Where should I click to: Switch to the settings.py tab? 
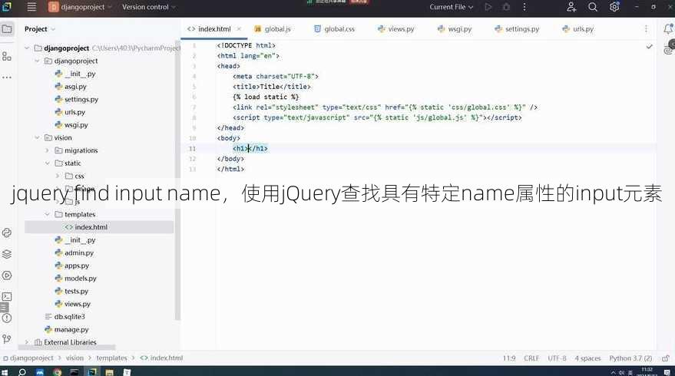click(517, 29)
